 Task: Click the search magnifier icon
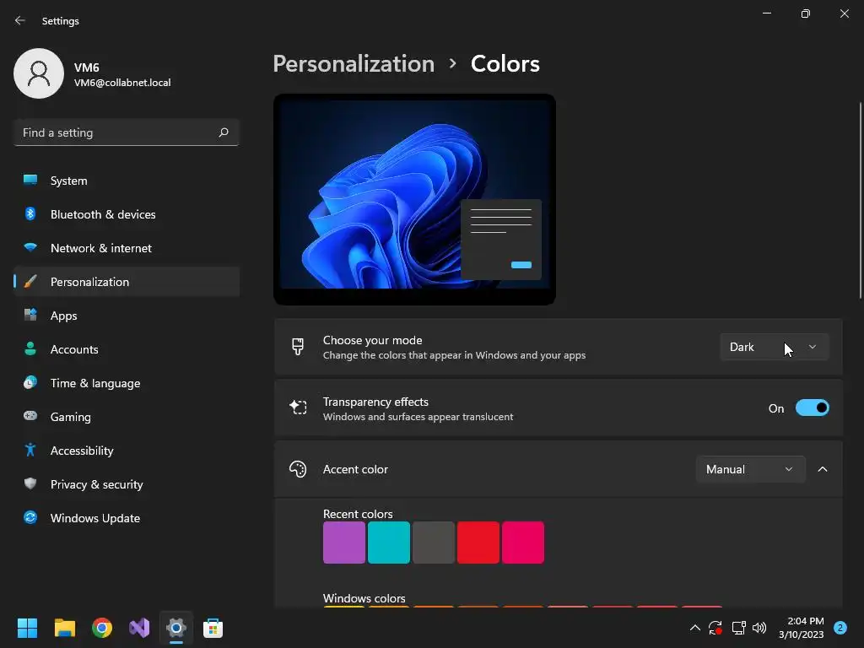223,132
